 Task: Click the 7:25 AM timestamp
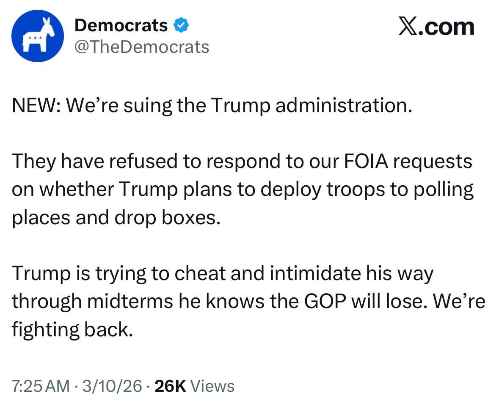pyautogui.click(x=40, y=386)
